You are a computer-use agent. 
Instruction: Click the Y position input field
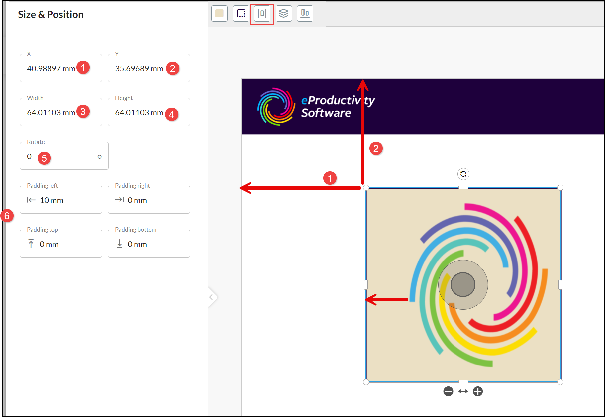pyautogui.click(x=140, y=69)
